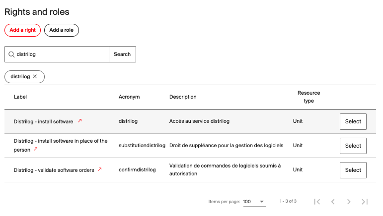This screenshot has height=216, width=383.
Task: Sort by the Label column header
Action: point(20,97)
